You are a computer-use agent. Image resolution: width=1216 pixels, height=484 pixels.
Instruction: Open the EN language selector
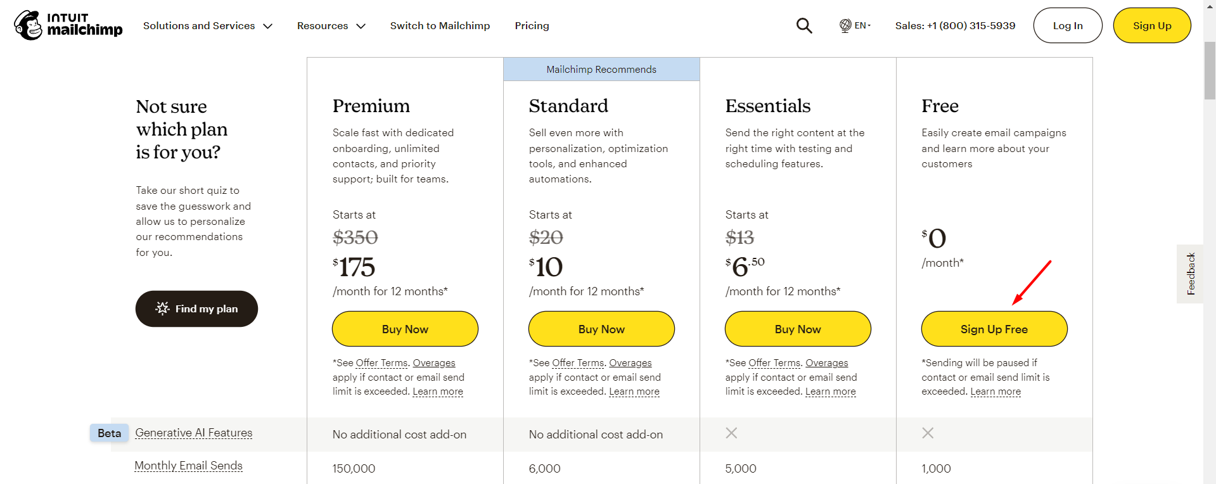[862, 25]
